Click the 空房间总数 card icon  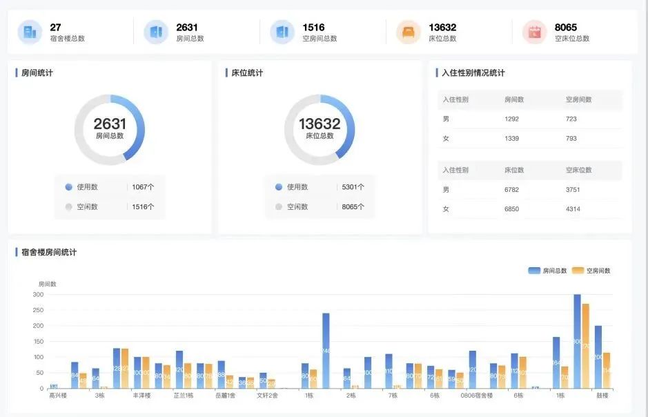(x=282, y=32)
